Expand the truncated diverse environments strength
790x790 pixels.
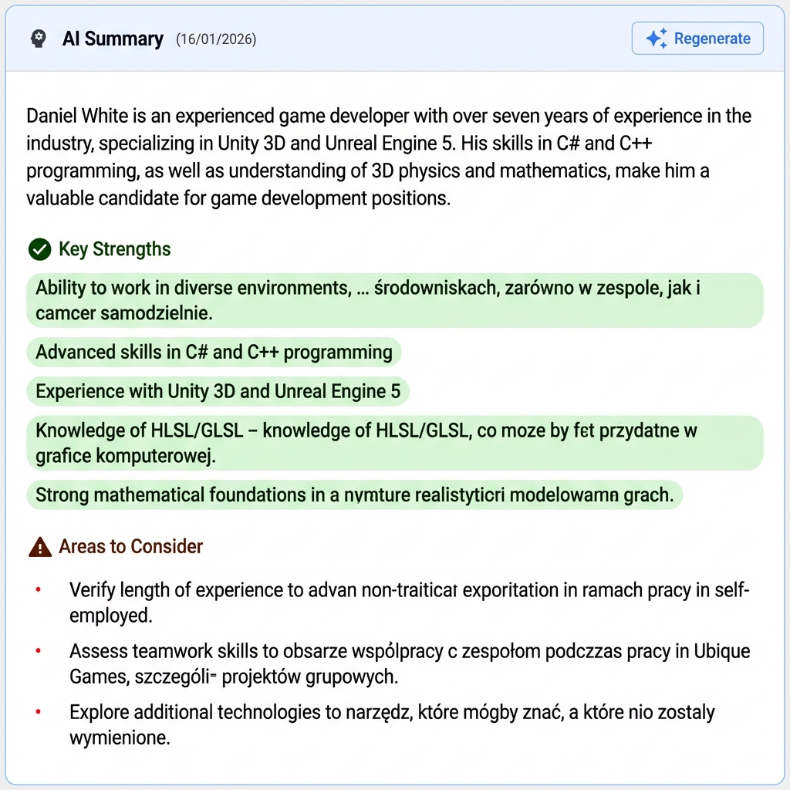[395, 300]
